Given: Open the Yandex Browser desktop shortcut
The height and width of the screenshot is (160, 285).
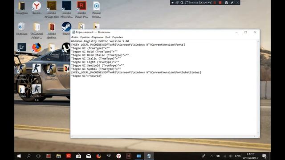Looking at the screenshot, I should 37,8.
